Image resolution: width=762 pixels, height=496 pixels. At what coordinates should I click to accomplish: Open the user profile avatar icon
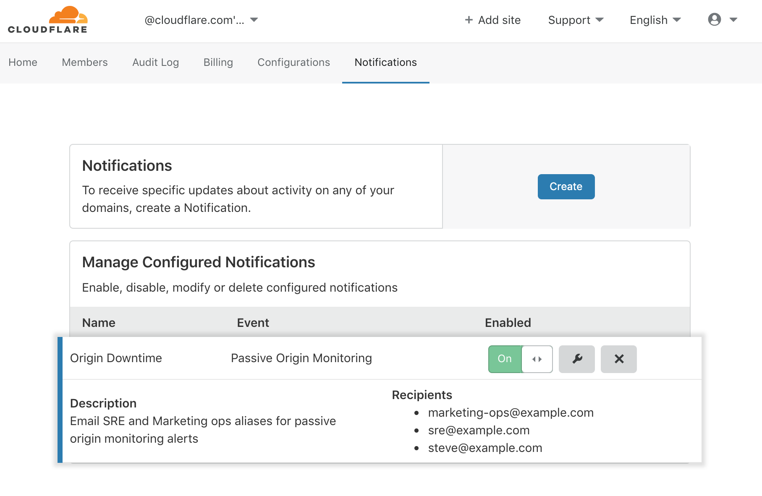coord(714,19)
